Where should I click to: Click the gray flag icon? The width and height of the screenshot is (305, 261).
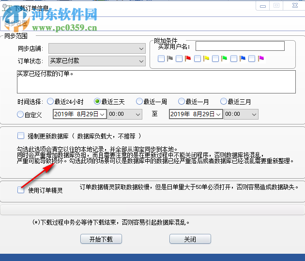coord(170,58)
